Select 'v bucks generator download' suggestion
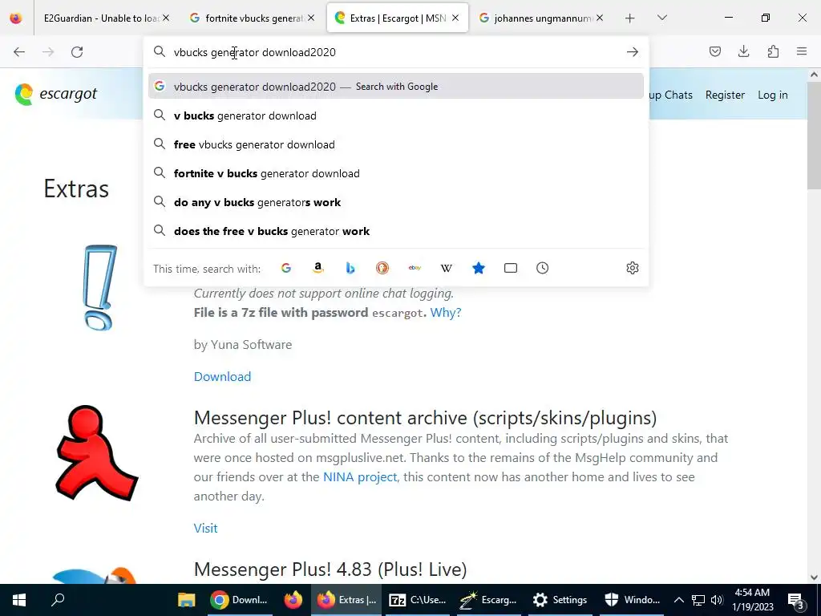821x616 pixels. click(396, 115)
